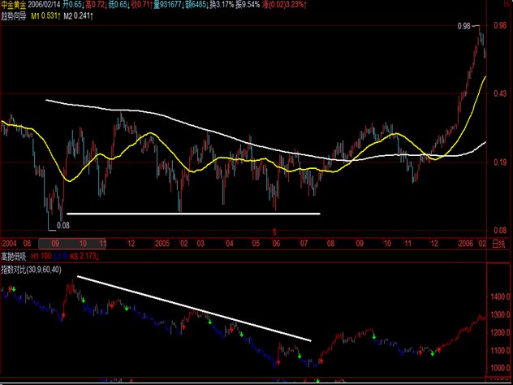This screenshot has width=513, height=385.
Task: Click the highlighted 09 month on time axis
Action: 56,243
